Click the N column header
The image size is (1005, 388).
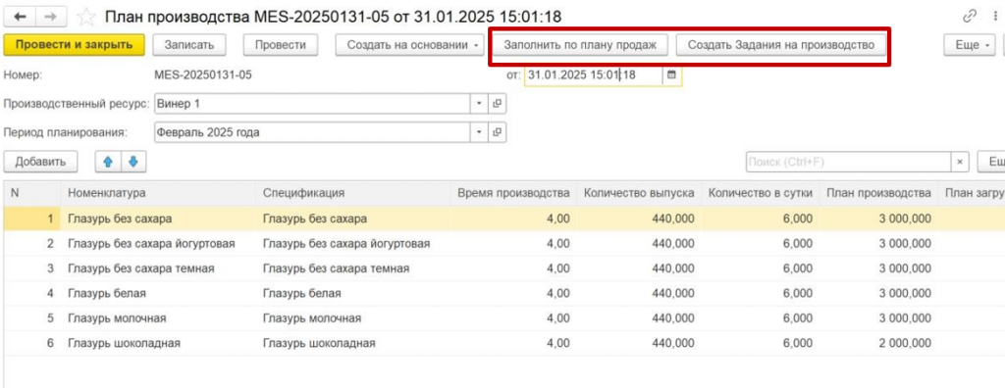click(32, 193)
